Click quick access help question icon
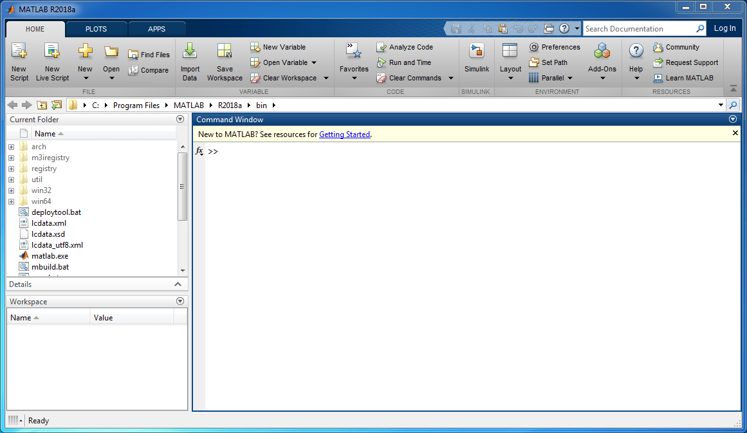The width and height of the screenshot is (747, 433). tap(564, 28)
